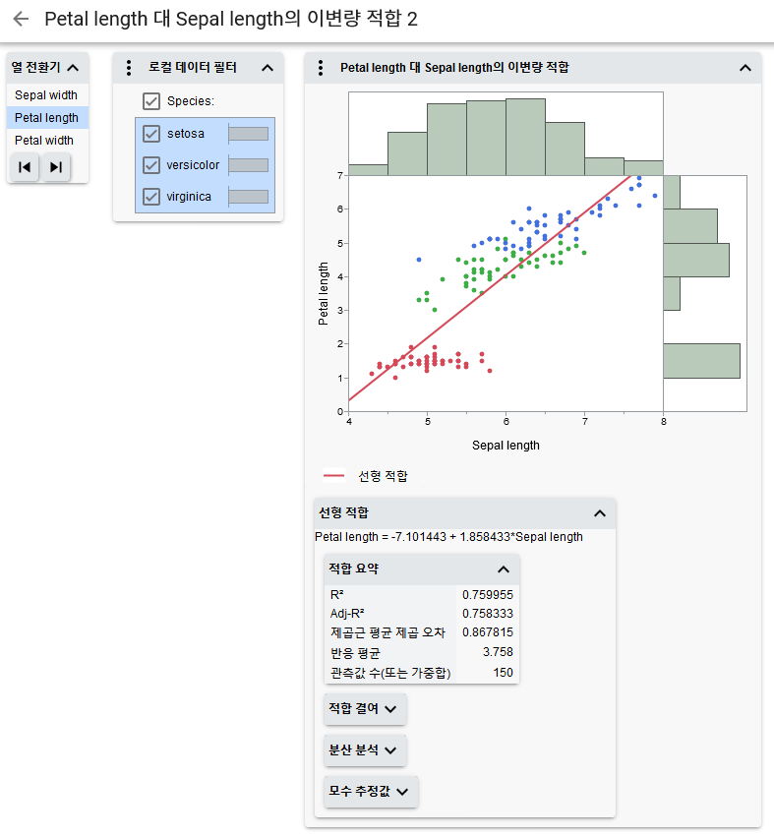Go to previous column in switcher
Viewport: 774px width, 838px height.
pos(25,167)
